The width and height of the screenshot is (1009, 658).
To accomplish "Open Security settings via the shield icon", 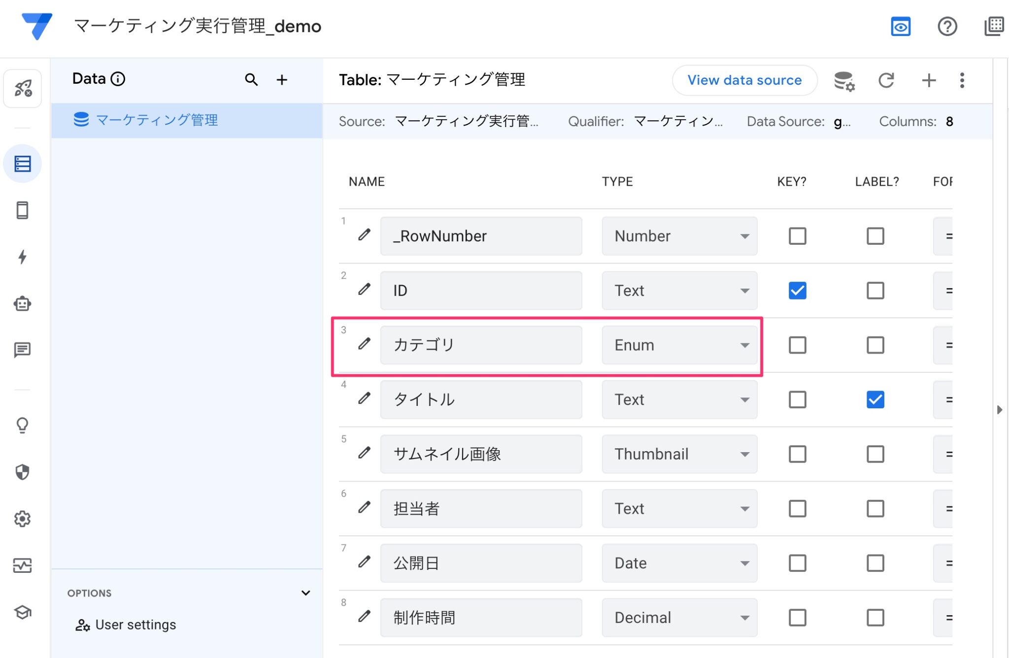I will click(x=23, y=472).
